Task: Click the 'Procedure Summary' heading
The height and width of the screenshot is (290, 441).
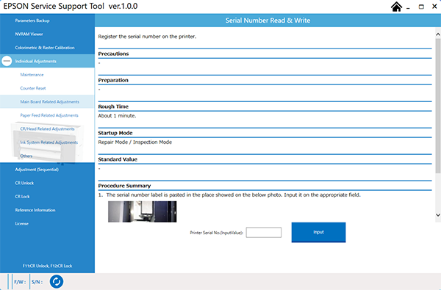Action: [124, 186]
